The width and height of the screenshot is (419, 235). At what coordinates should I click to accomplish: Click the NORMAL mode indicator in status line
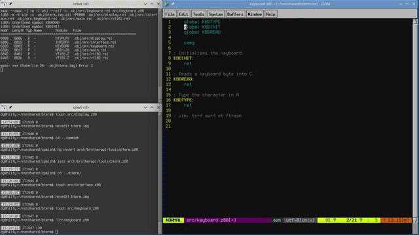tap(173, 220)
